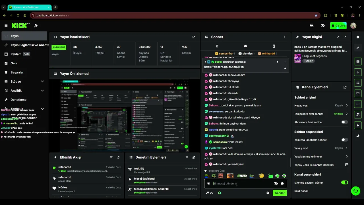Pop out the Kanal Eylemleri panel
364x205 pixels.
click(345, 87)
